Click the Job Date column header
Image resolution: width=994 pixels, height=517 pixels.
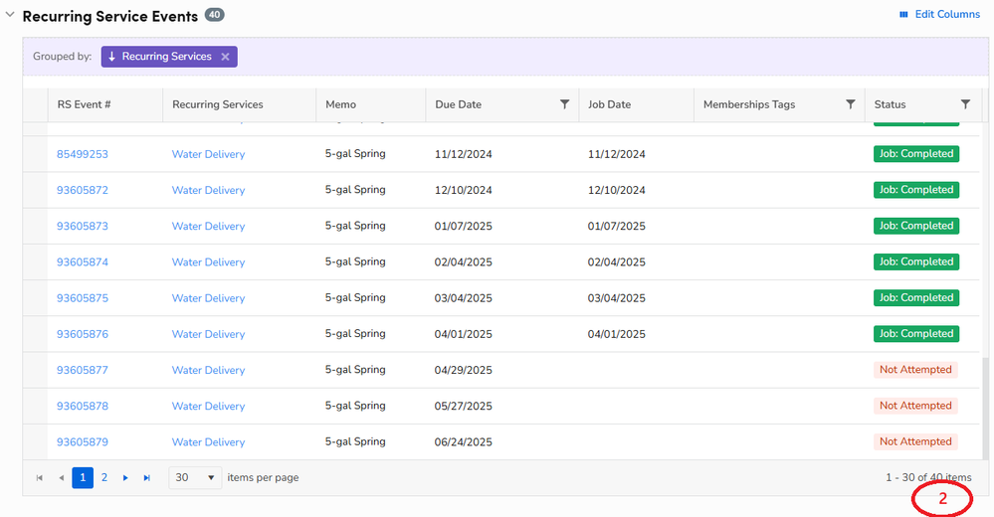(609, 104)
